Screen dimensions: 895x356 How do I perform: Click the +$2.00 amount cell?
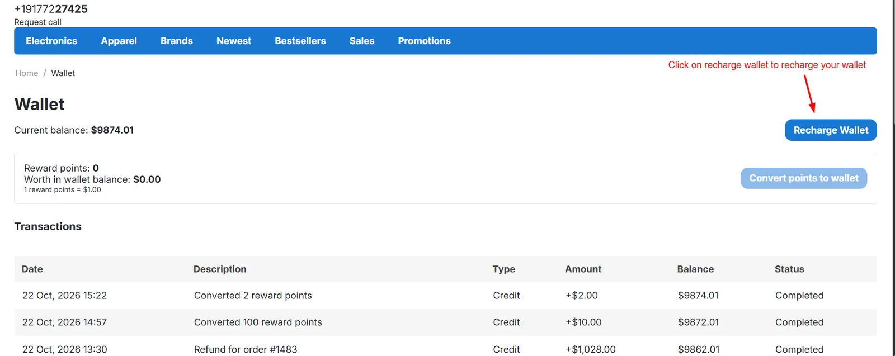[x=582, y=295]
